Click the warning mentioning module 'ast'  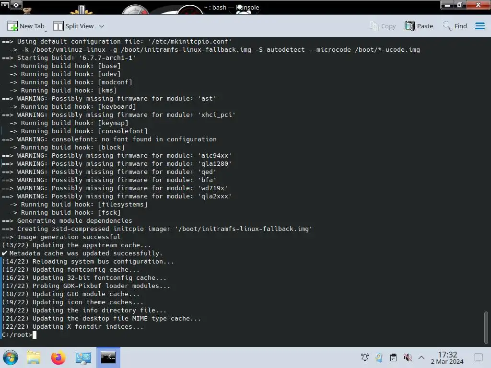click(x=109, y=98)
